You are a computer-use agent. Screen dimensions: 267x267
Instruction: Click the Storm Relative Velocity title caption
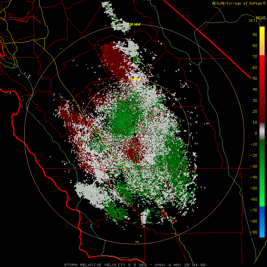(x=135, y=265)
